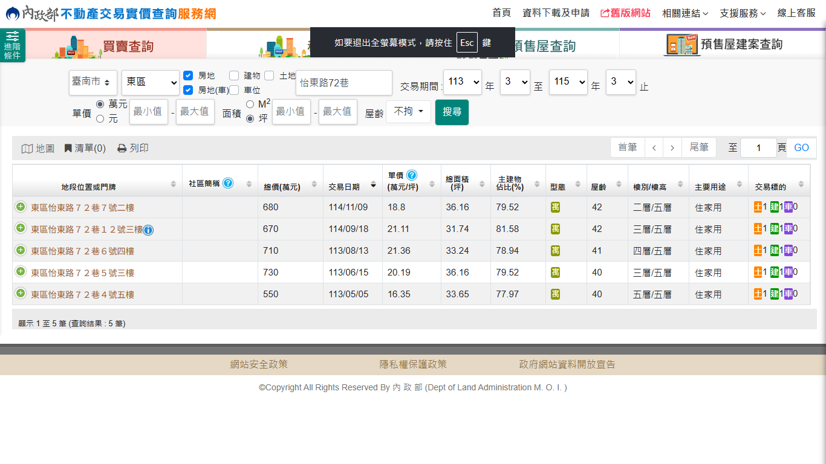
Task: Click help icon next to 單價 header
Action: (x=412, y=175)
